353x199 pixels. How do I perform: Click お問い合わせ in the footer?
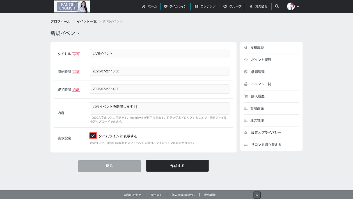[133, 195]
